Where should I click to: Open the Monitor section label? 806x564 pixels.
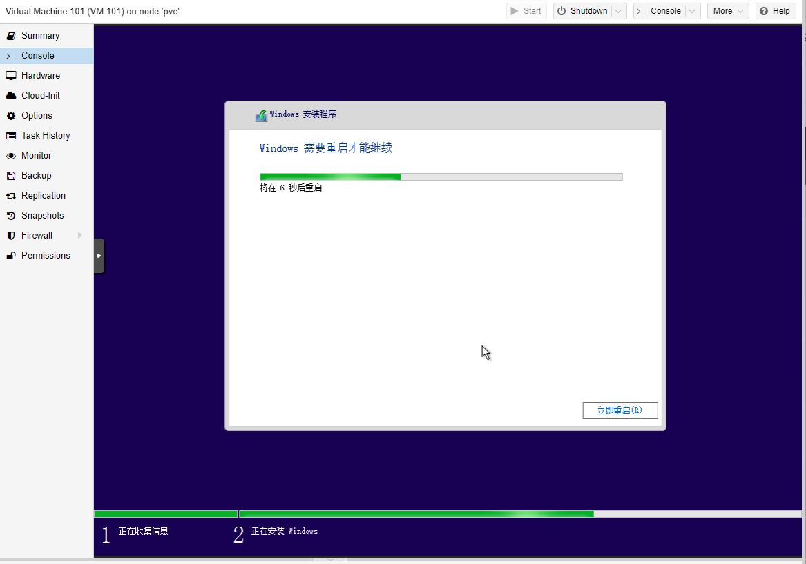[x=36, y=156]
